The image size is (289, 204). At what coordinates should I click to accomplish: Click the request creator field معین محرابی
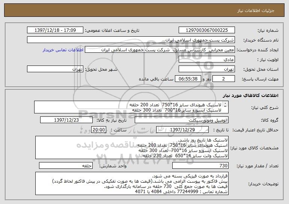point(160,50)
